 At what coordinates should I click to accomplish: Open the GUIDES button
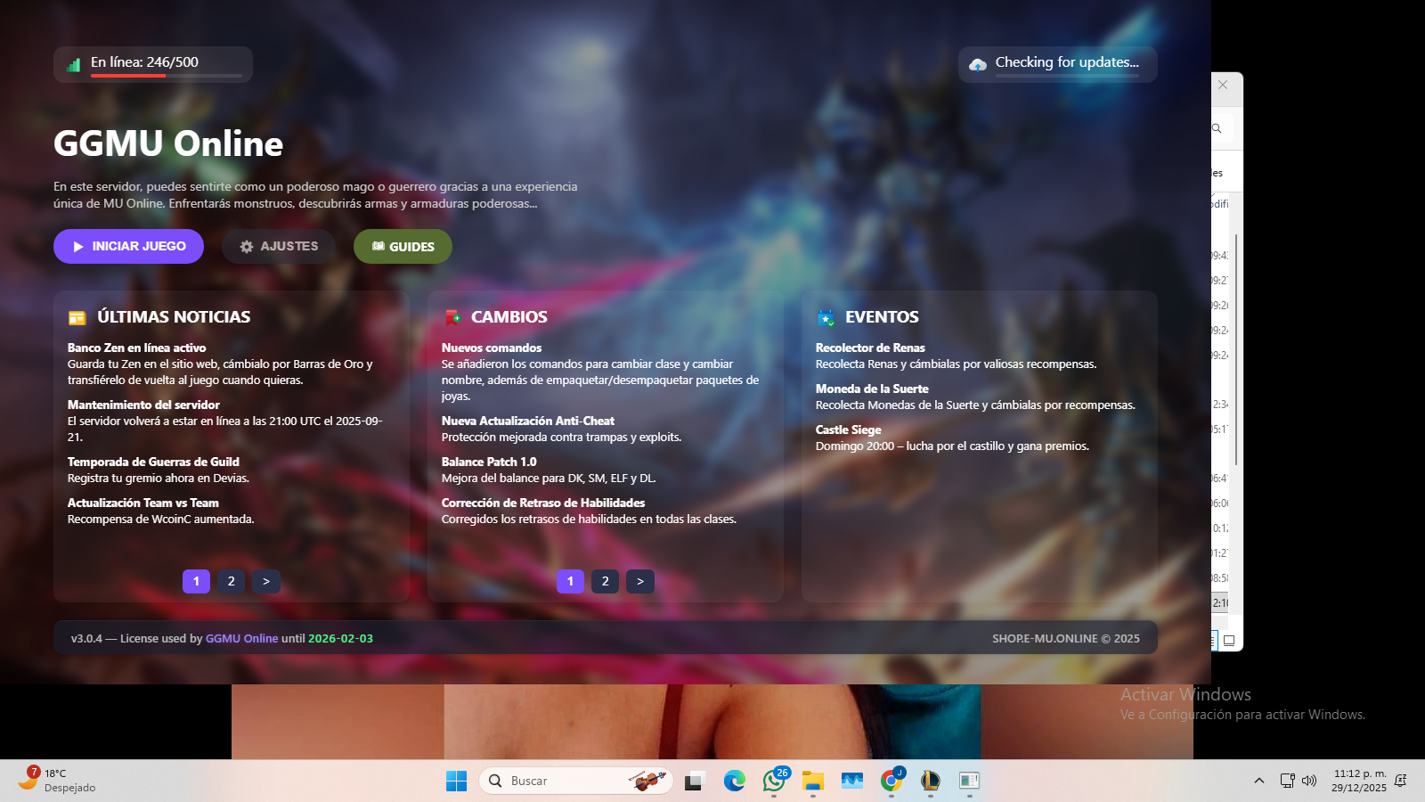click(x=403, y=247)
